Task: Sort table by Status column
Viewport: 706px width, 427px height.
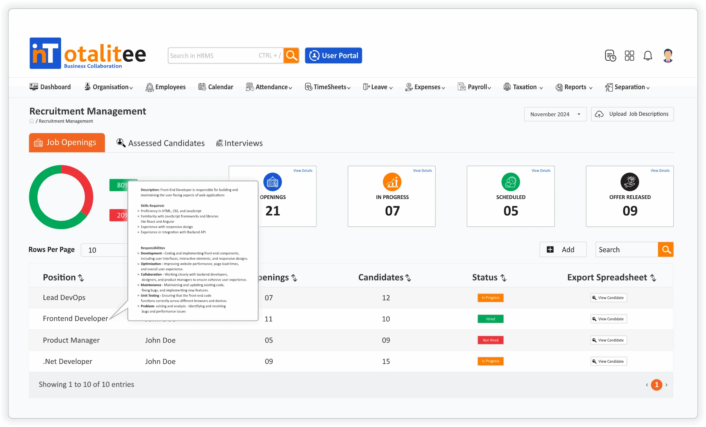Action: coord(503,278)
